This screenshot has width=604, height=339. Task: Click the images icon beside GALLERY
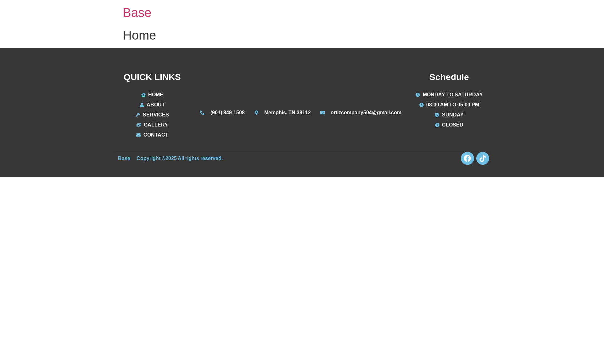[x=139, y=125]
